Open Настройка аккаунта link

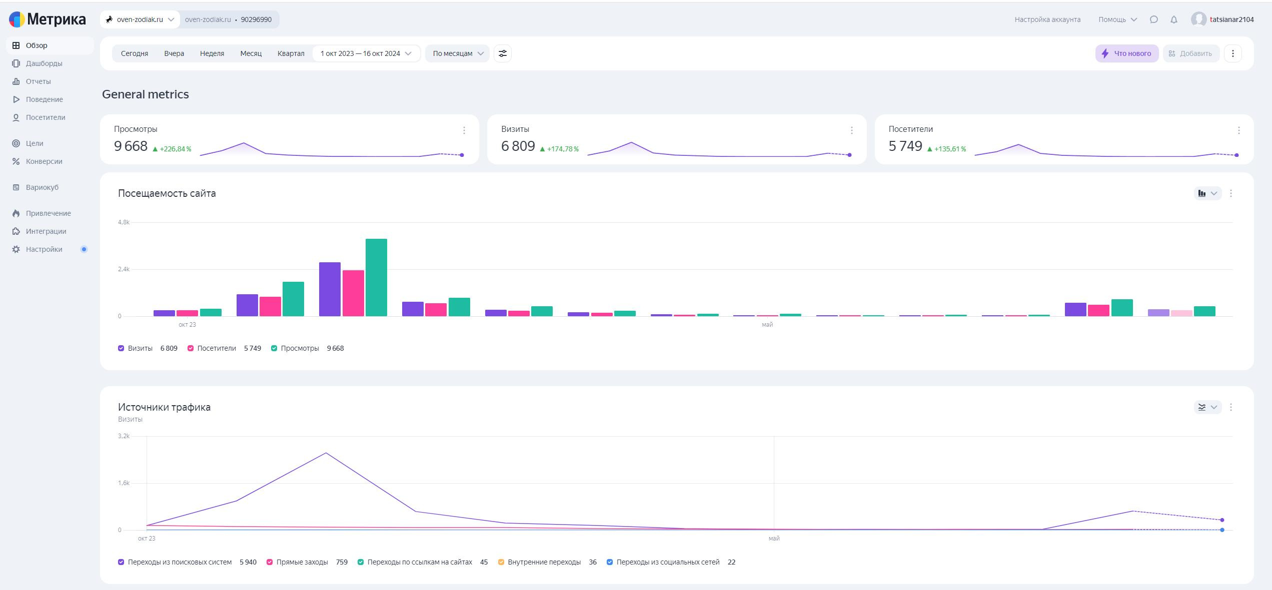tap(1047, 19)
